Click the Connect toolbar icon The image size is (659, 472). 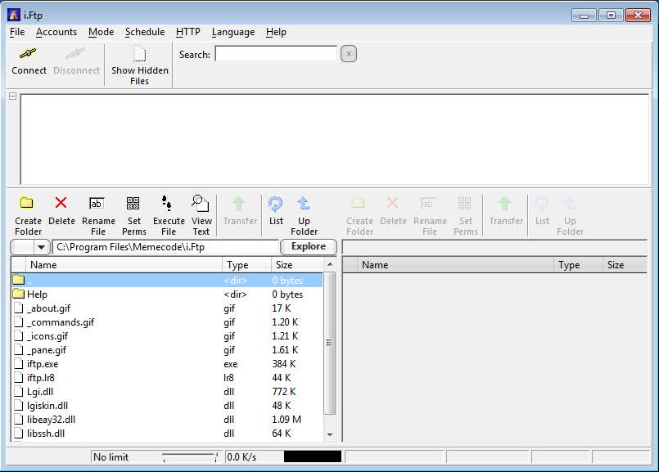[29, 54]
